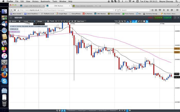This screenshot has height=112, width=180.
Task: Toggle the blue icon right of the pencil at bottom
Action: coord(65,111)
